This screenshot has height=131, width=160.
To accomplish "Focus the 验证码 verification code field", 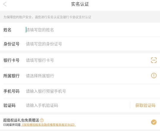I will click(x=78, y=105).
